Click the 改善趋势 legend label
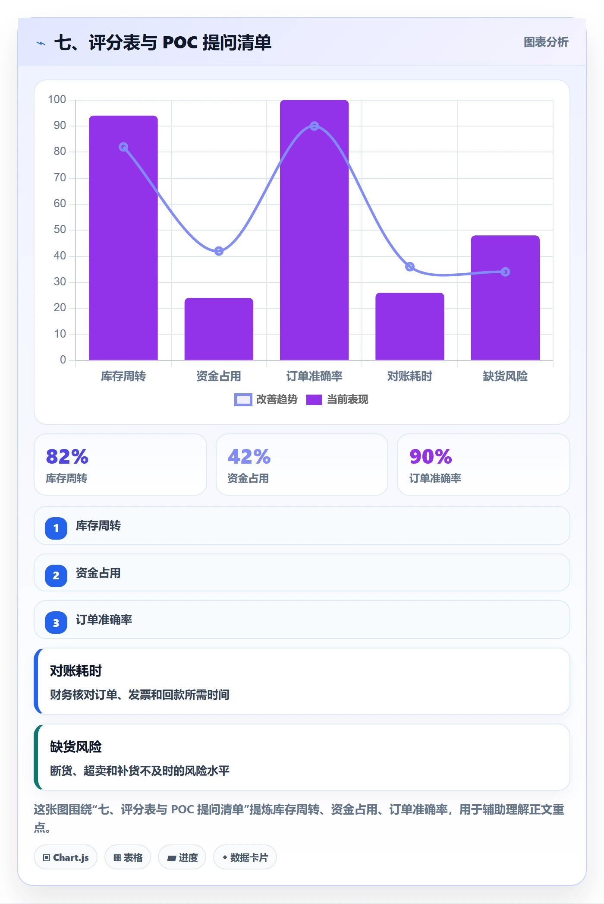Viewport: 604px width, 904px height. (277, 400)
